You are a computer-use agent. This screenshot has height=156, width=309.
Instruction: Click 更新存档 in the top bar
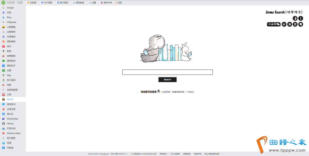tap(106, 3)
